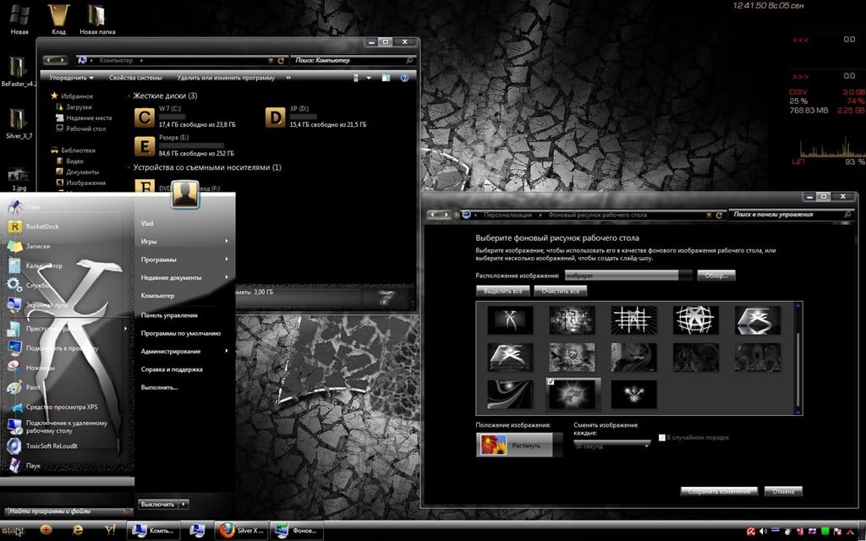866x541 pixels.
Task: Open shutdown options arrow beside Выключить
Action: pyautogui.click(x=184, y=504)
